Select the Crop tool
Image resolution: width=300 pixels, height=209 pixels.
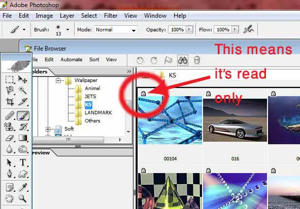(10, 102)
